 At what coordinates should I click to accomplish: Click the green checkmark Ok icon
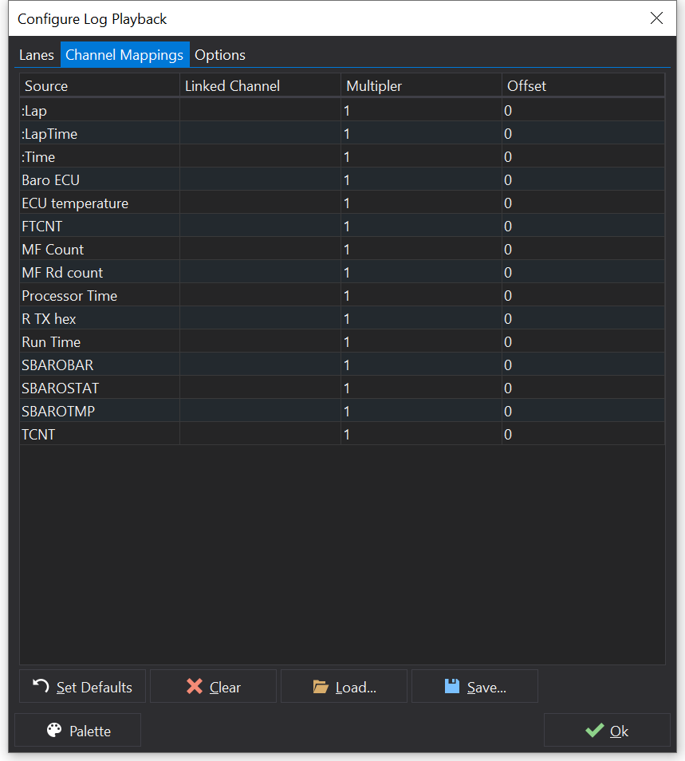tap(593, 731)
